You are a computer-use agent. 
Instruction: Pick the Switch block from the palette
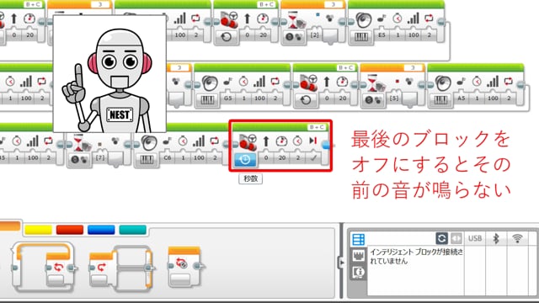click(x=121, y=268)
